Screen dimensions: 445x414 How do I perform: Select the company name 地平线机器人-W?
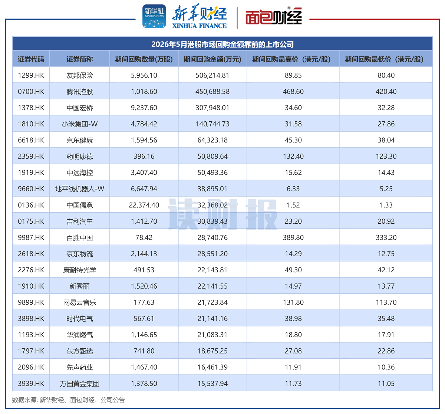pyautogui.click(x=80, y=189)
